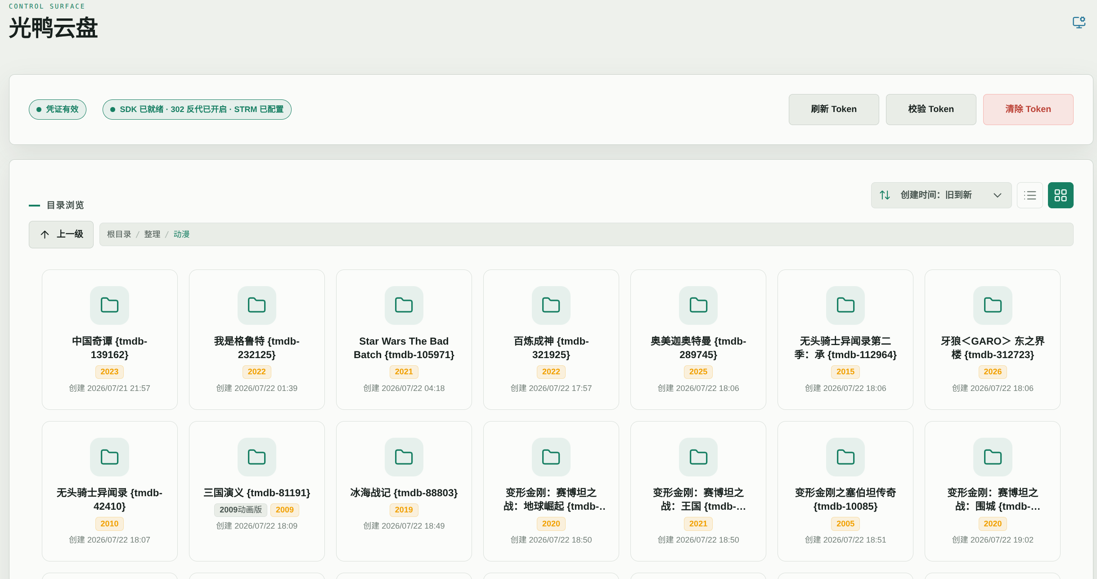Screen dimensions: 1097x579
Task: Open the 变形金刚之塞伯坦传奇 folder icon
Action: point(845,457)
